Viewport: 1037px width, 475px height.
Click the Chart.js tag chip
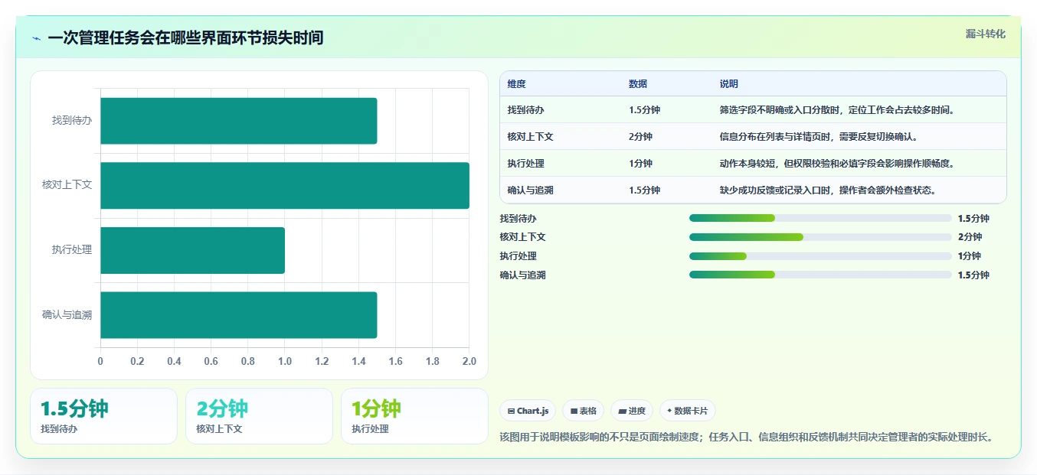[528, 411]
